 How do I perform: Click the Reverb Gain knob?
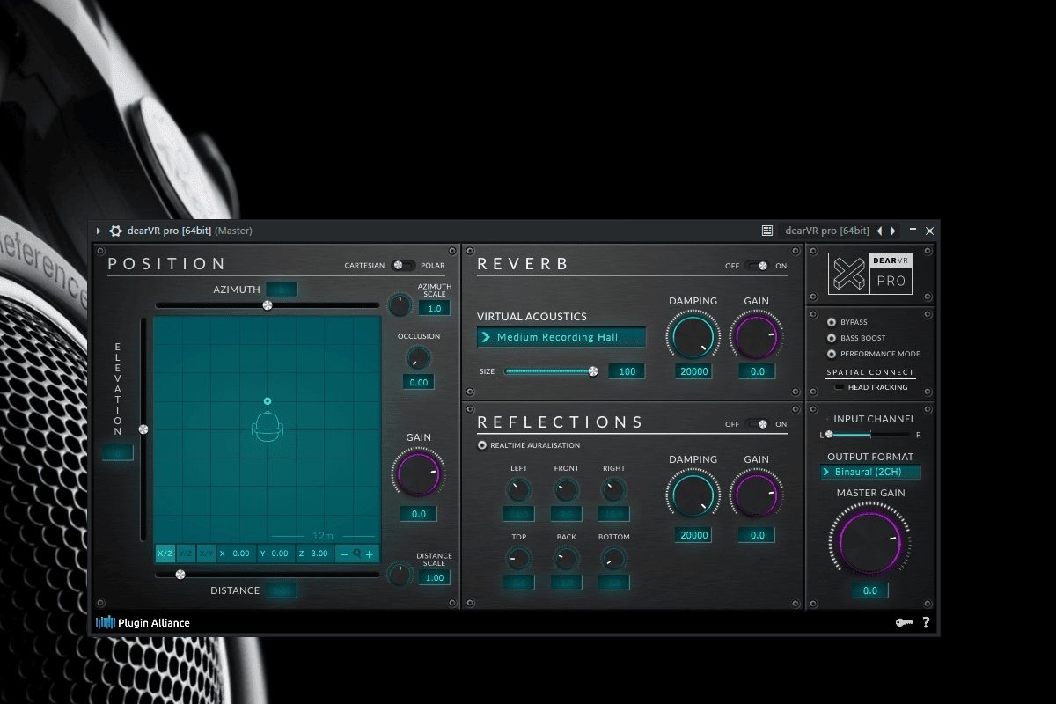tap(757, 336)
